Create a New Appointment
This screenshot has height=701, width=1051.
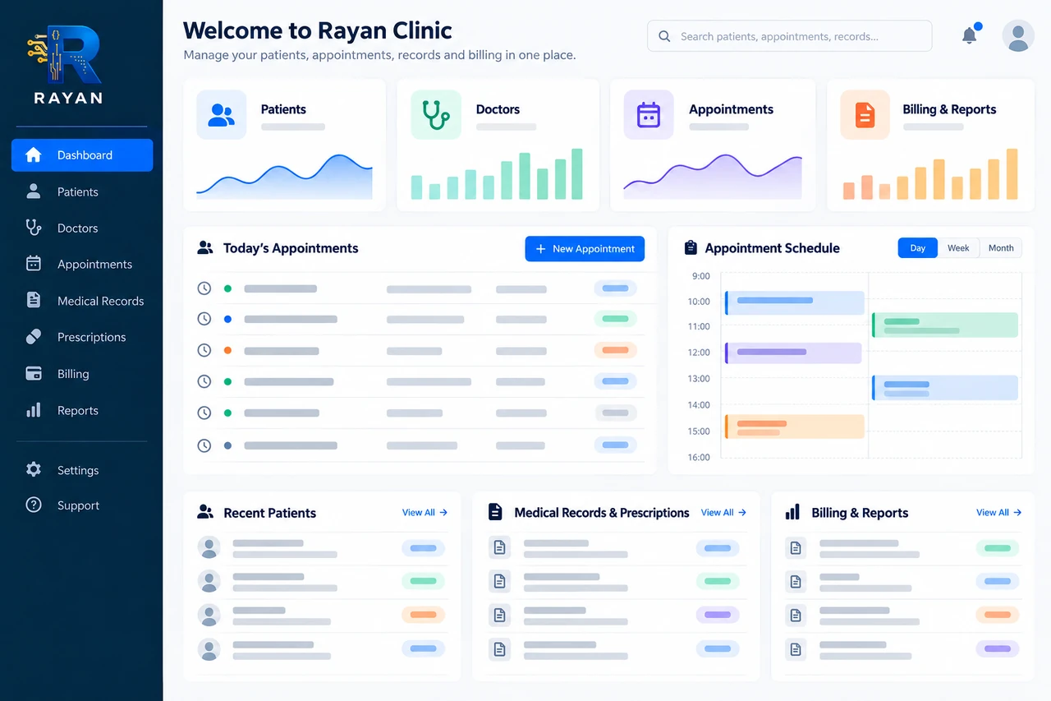[x=585, y=249]
